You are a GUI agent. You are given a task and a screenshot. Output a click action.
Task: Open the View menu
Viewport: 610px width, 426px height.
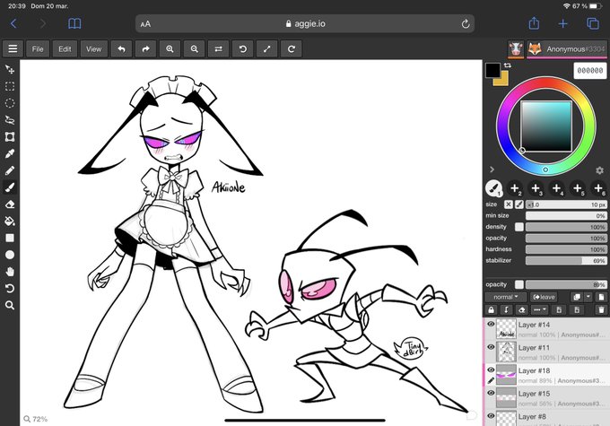[94, 49]
